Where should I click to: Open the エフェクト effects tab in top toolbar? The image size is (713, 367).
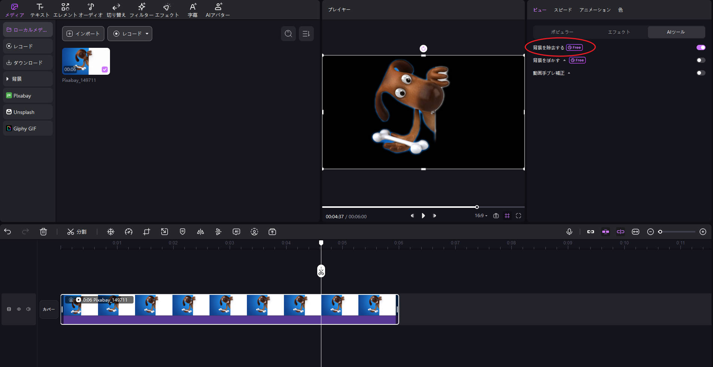click(167, 10)
